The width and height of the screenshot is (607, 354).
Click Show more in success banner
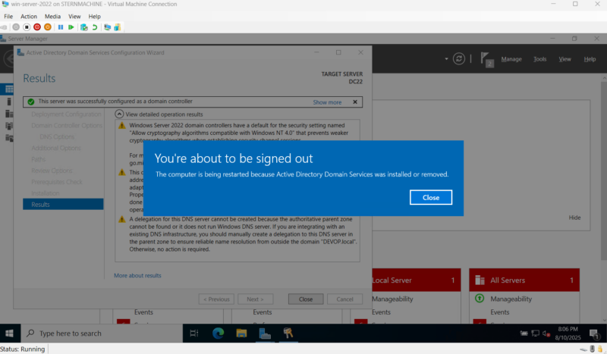(x=327, y=102)
